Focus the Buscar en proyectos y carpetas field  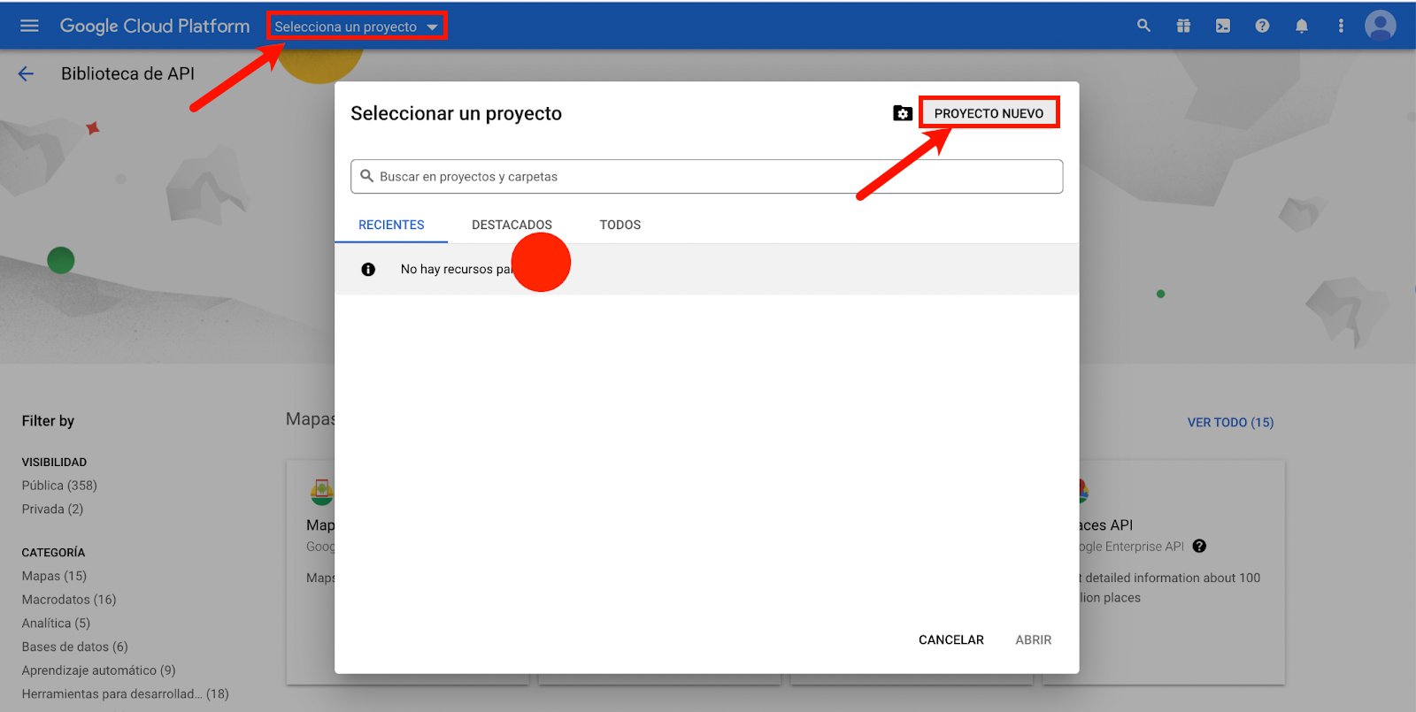pyautogui.click(x=706, y=176)
